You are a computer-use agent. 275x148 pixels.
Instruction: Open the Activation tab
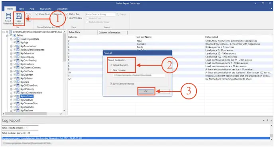click(x=62, y=9)
